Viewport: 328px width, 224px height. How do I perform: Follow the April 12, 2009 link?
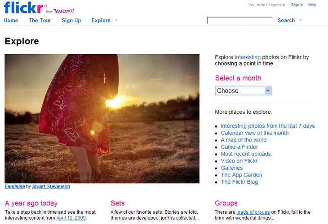[x=71, y=218]
